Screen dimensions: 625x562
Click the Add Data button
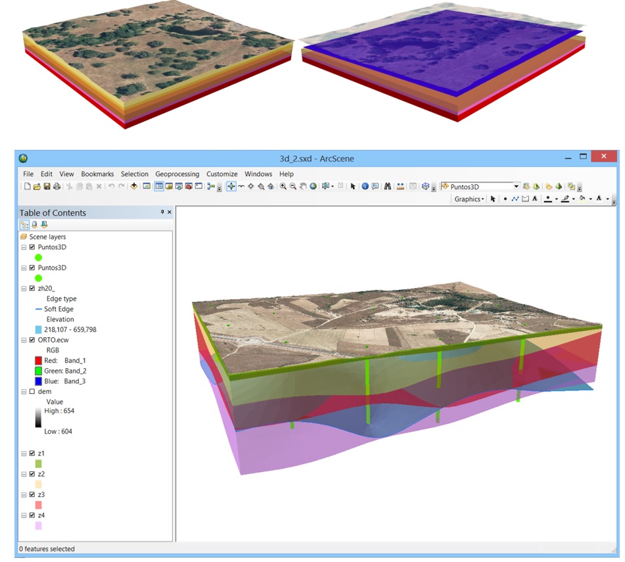(x=134, y=187)
